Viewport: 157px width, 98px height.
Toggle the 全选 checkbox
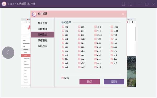click(x=63, y=78)
